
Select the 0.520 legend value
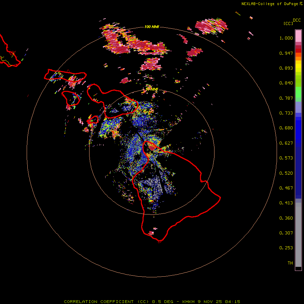pos(286,173)
